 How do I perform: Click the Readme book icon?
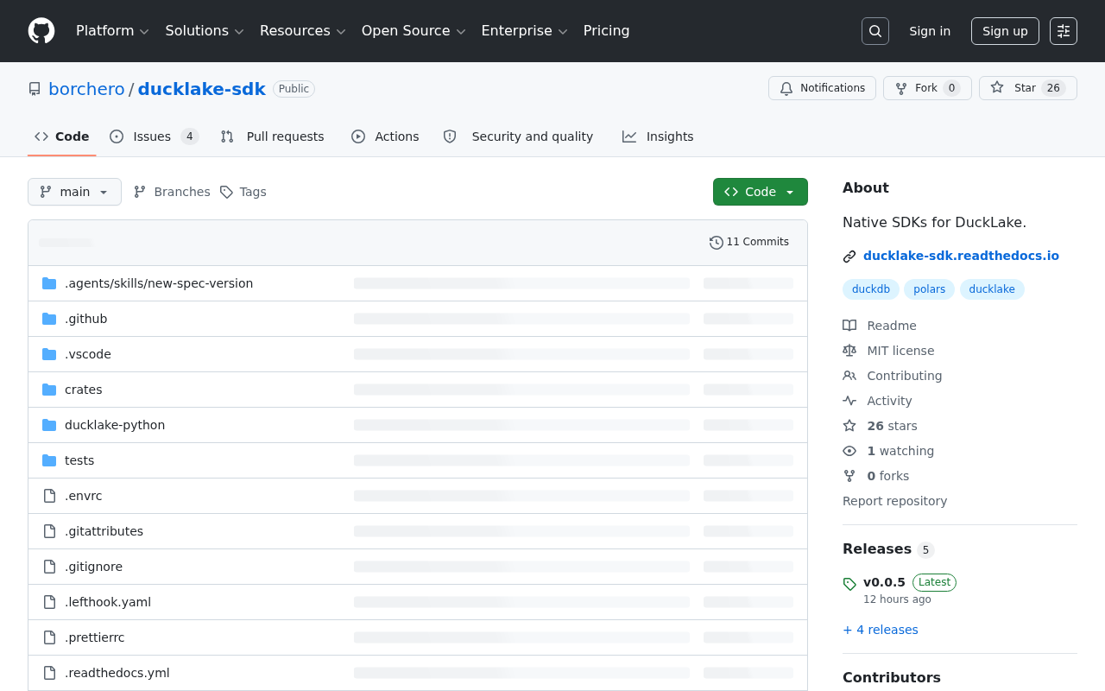849,326
